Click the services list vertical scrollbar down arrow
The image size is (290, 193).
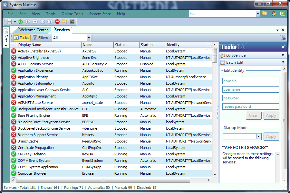point(215,175)
